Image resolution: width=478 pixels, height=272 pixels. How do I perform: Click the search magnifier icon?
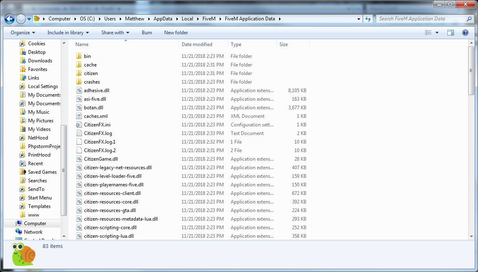[469, 19]
